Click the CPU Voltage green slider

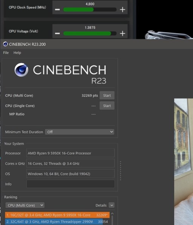90,34
